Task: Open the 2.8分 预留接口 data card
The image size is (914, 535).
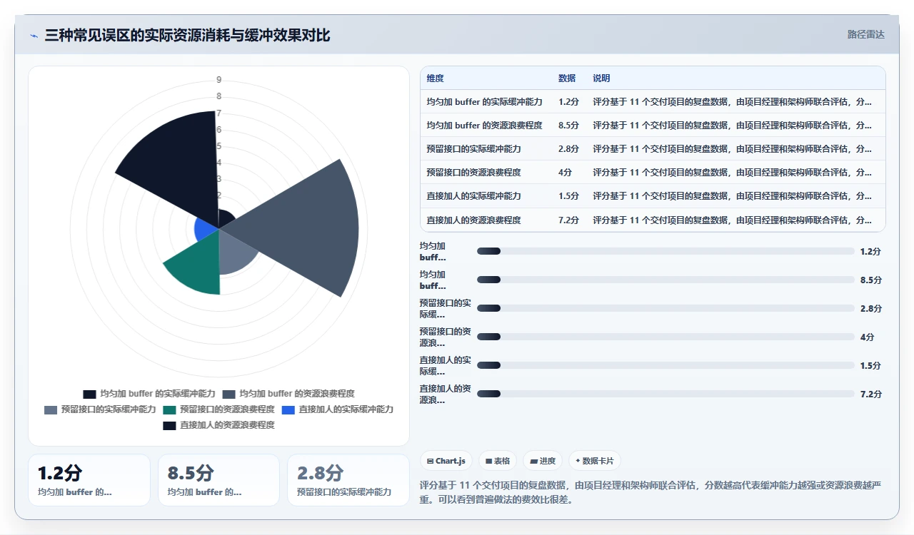Action: click(348, 480)
